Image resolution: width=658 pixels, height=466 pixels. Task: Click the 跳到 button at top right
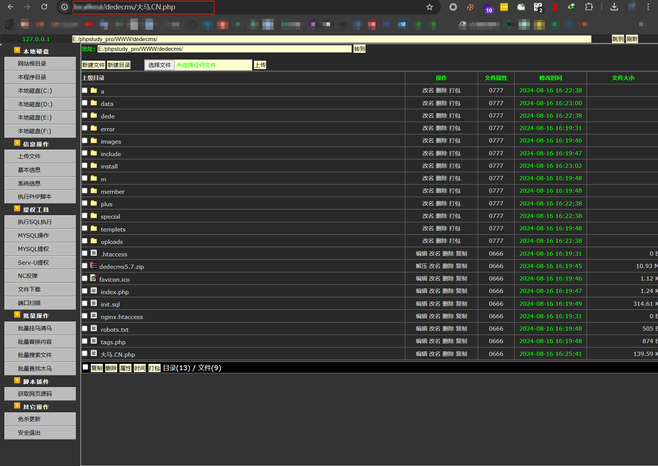(618, 39)
